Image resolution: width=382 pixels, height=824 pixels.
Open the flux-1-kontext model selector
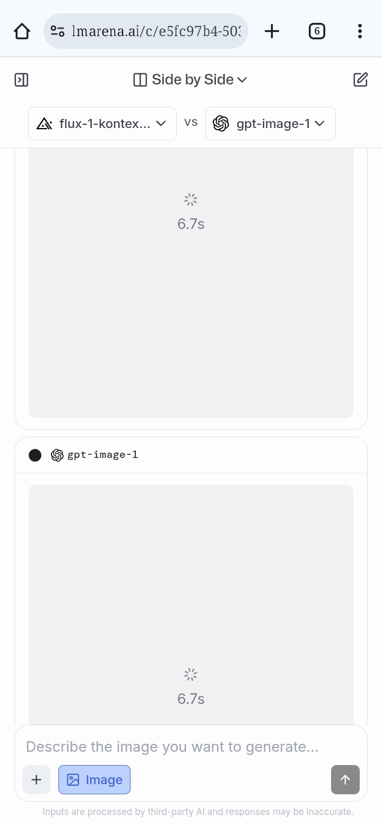point(102,123)
